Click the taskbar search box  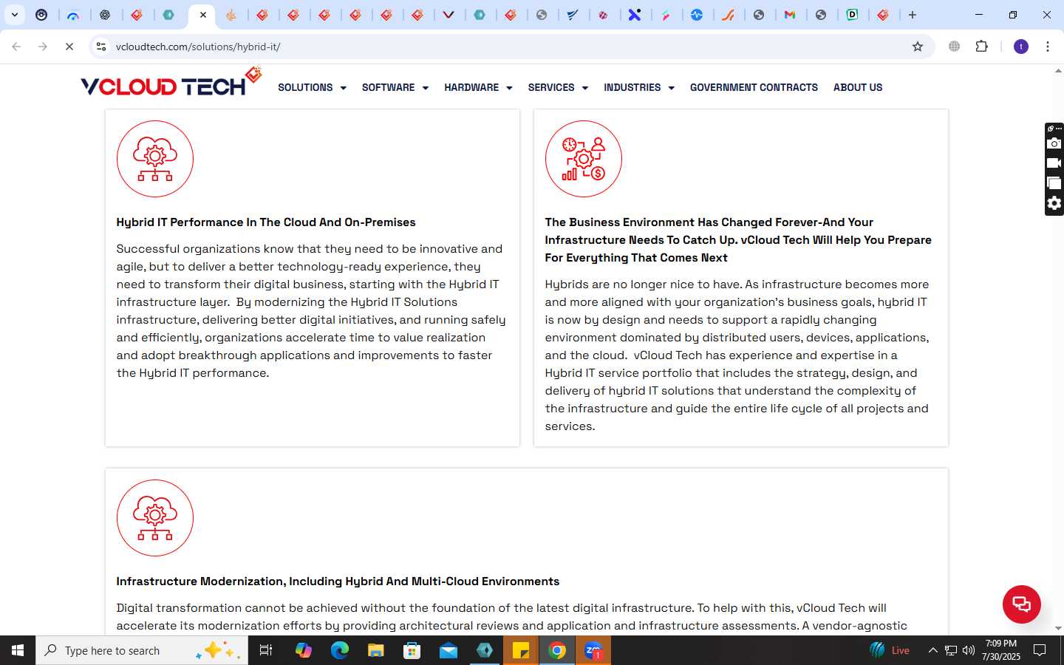coord(142,650)
